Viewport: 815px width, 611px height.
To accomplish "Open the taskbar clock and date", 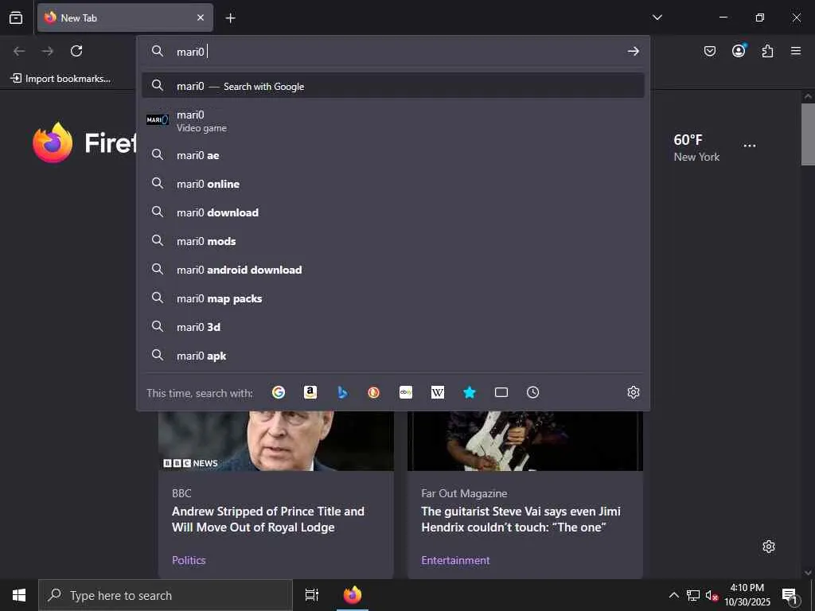I will (747, 595).
